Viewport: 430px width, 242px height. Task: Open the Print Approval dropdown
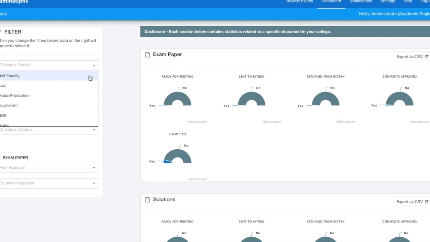tap(49, 168)
